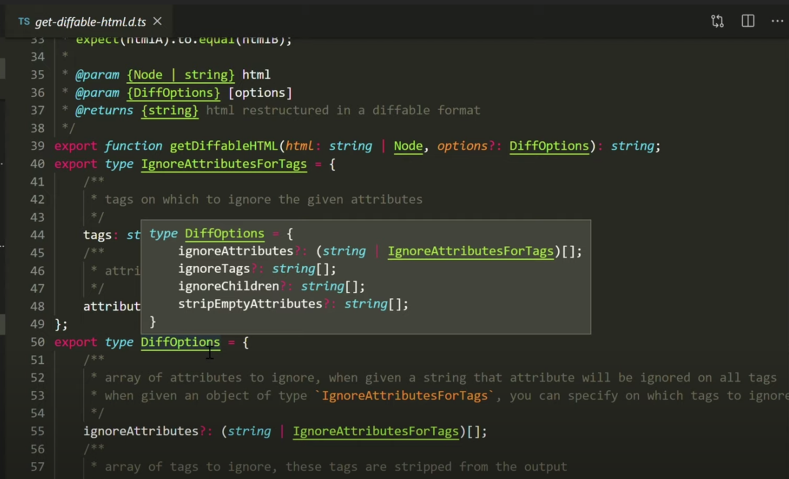The height and width of the screenshot is (479, 789).
Task: Split the editor to the right
Action: pos(748,22)
